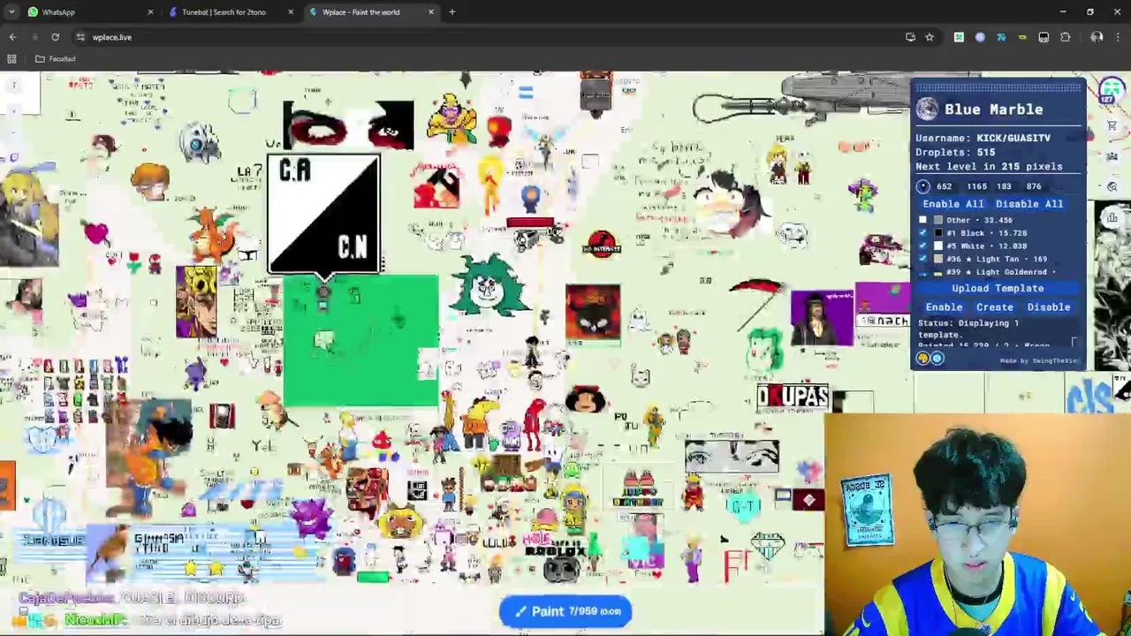Close the WhatsApp tab

click(150, 12)
